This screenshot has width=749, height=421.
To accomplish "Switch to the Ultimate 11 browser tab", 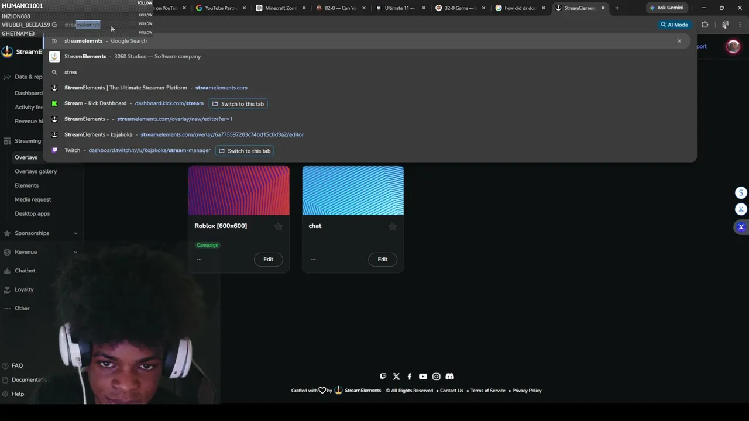I will pyautogui.click(x=400, y=8).
